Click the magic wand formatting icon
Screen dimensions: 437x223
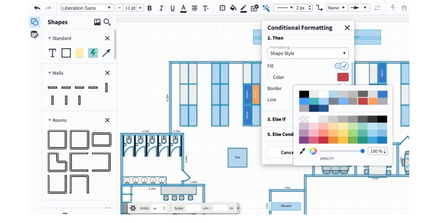pos(266,8)
